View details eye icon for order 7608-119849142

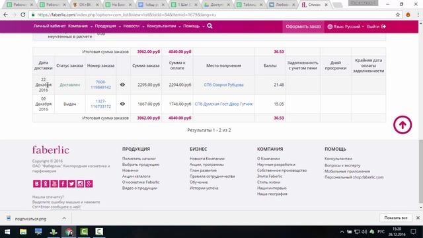click(x=122, y=85)
